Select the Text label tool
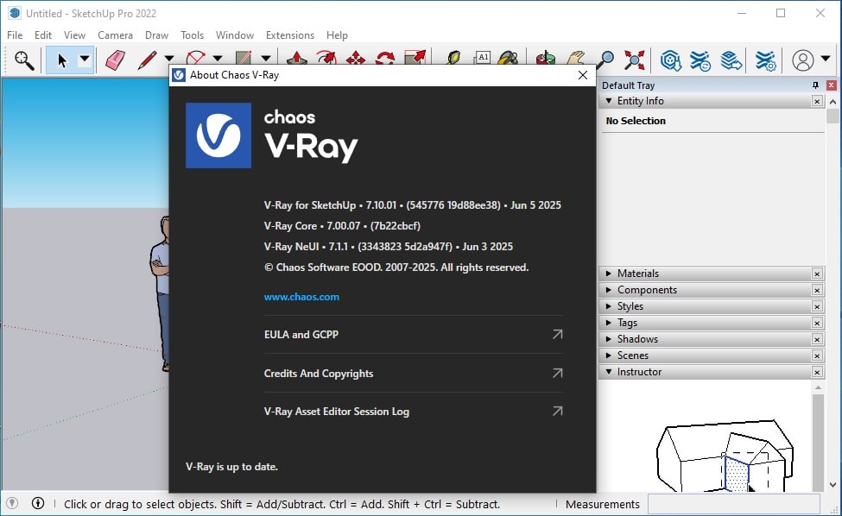842x516 pixels. point(482,58)
